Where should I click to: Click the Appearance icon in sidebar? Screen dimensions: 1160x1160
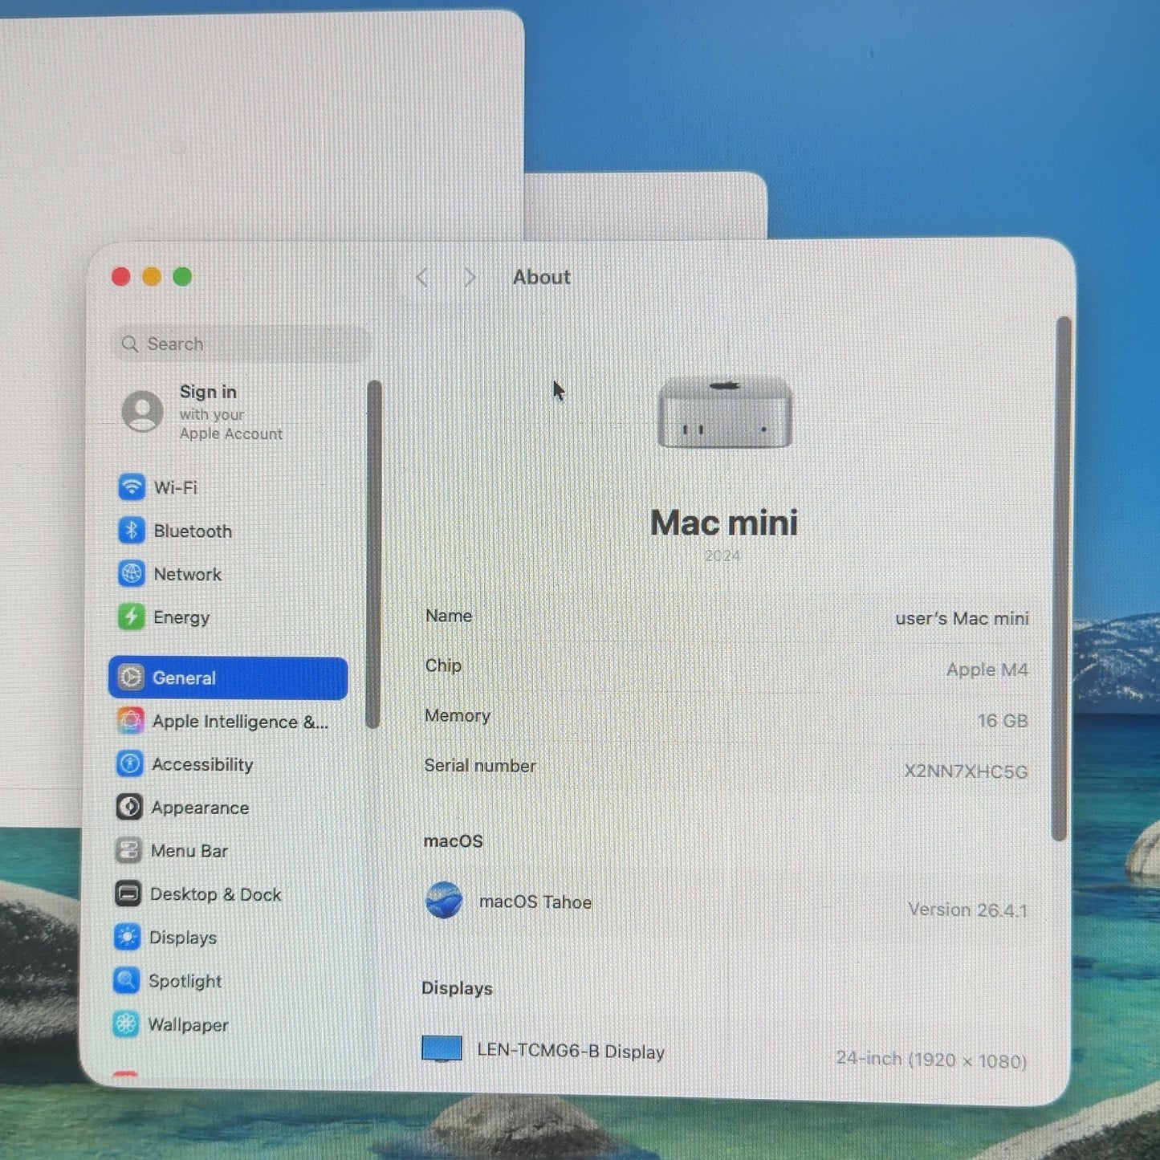click(x=129, y=807)
